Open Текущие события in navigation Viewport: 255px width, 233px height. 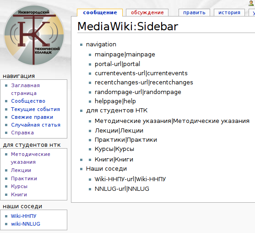[35, 109]
